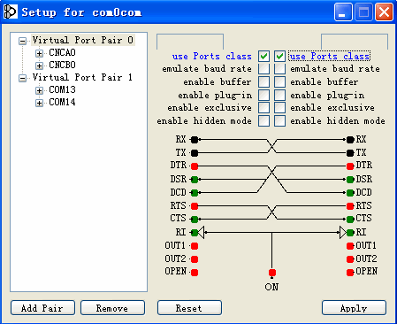The image size is (397, 324).
Task: Click the right DTR red pin
Action: click(350, 166)
